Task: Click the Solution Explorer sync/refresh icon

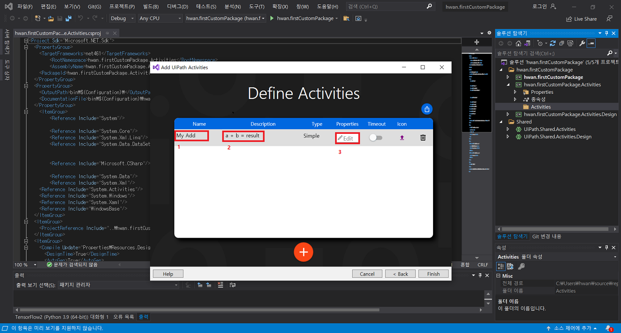Action: [x=553, y=43]
